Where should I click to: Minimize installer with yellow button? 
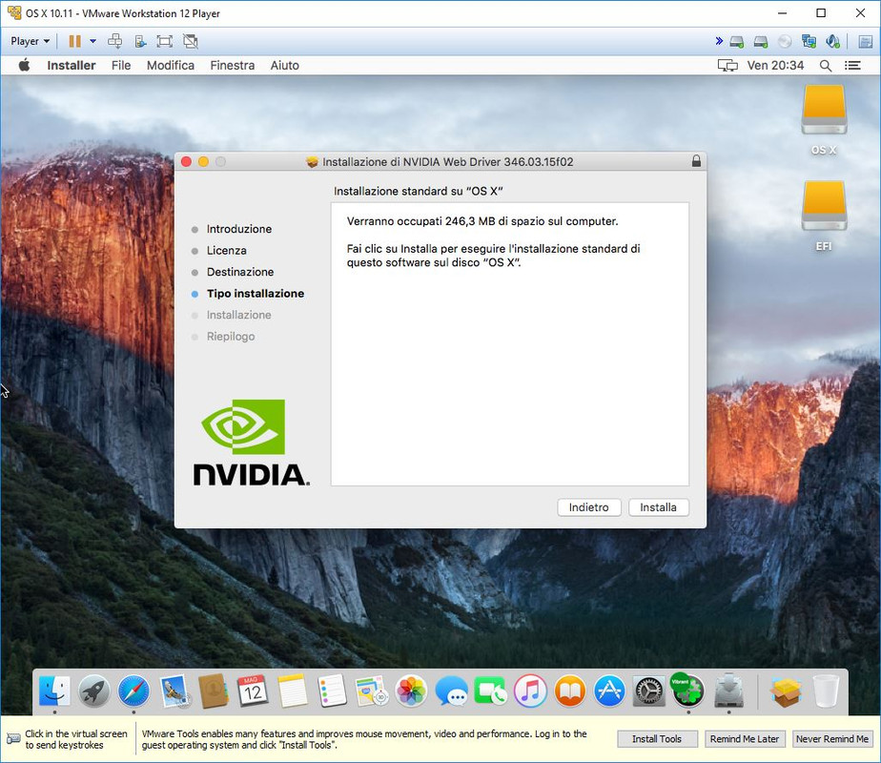coord(203,162)
